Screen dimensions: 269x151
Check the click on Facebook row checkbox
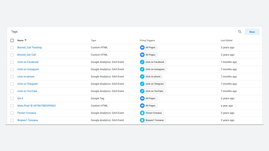[x=12, y=62]
